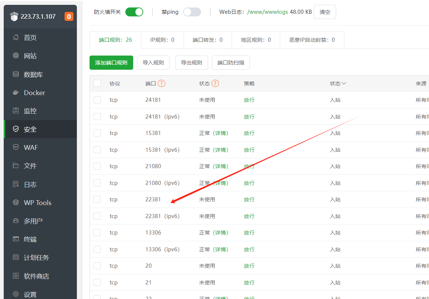Image resolution: width=429 pixels, height=299 pixels.
Task: Click the help icon next to first 状态 header
Action: (215, 84)
